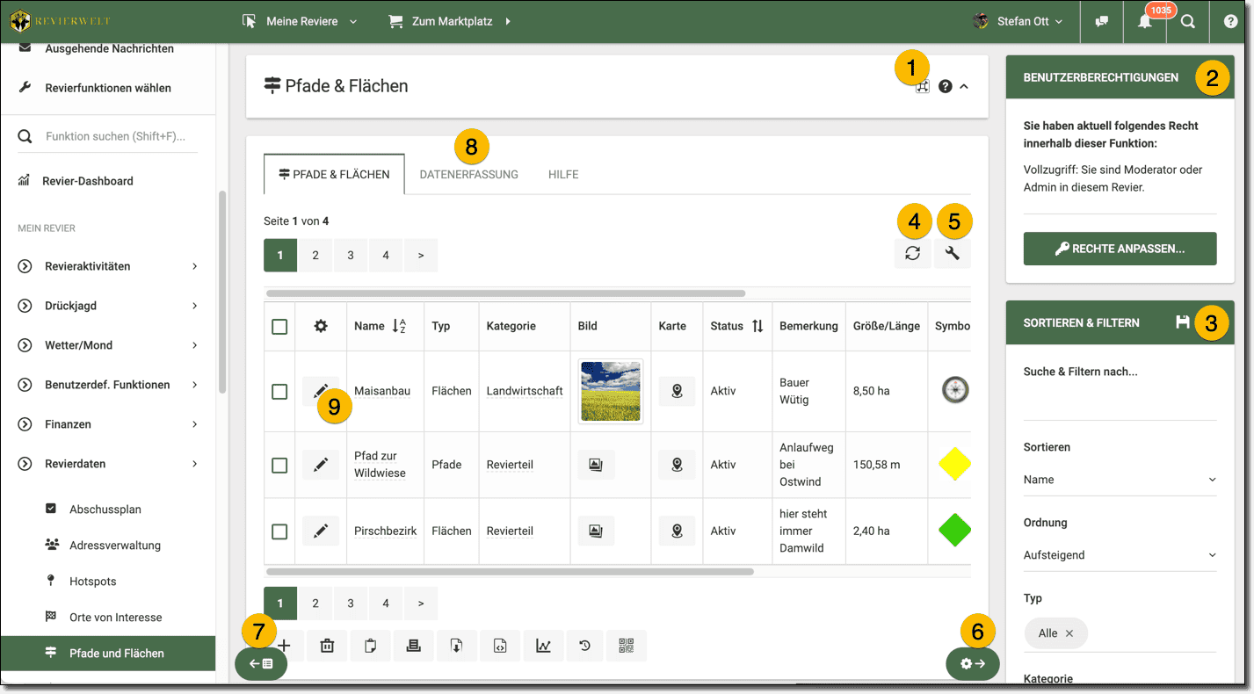1254x694 pixels.
Task: Click the QR code icon in bottom toolbar
Action: click(626, 646)
